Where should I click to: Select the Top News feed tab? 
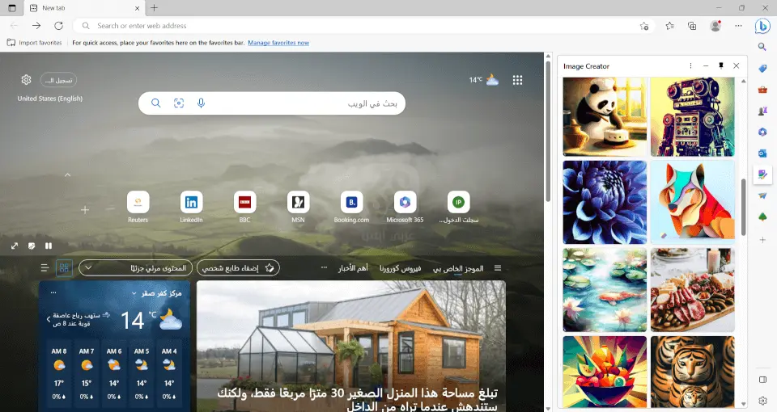pos(353,268)
